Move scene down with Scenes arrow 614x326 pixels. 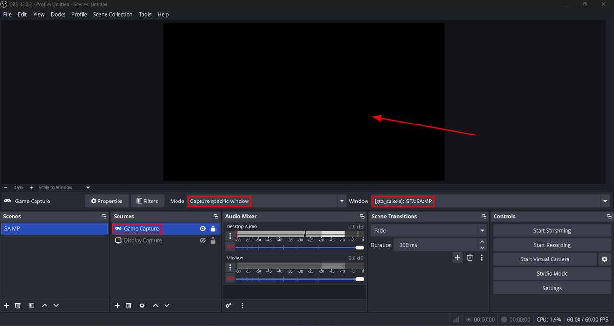pyautogui.click(x=56, y=305)
